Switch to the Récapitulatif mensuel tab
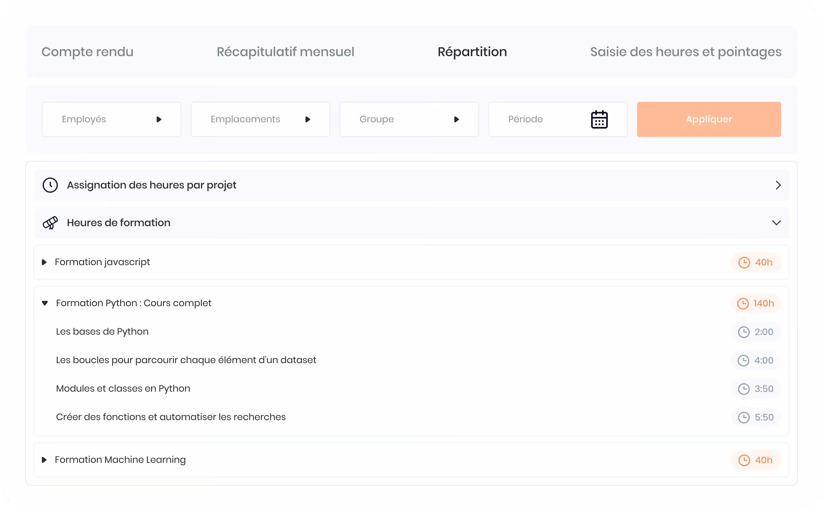Screen dimensions: 823x511 285,52
